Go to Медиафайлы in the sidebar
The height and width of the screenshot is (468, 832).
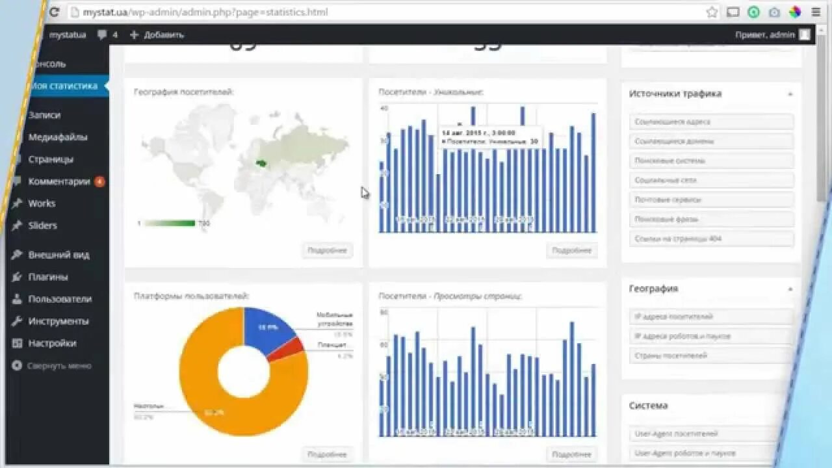(57, 137)
